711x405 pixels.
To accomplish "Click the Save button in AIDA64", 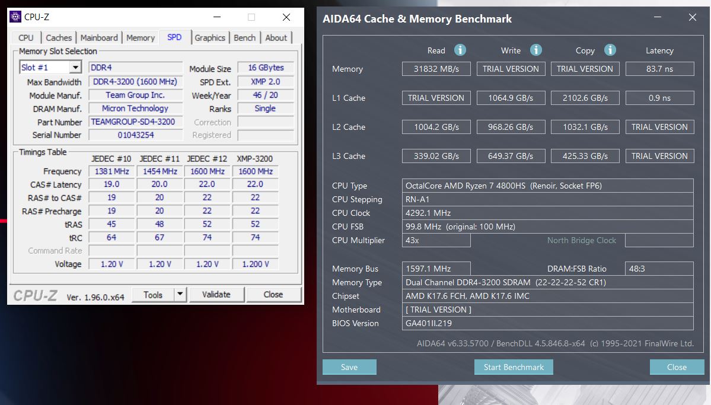I will click(349, 367).
